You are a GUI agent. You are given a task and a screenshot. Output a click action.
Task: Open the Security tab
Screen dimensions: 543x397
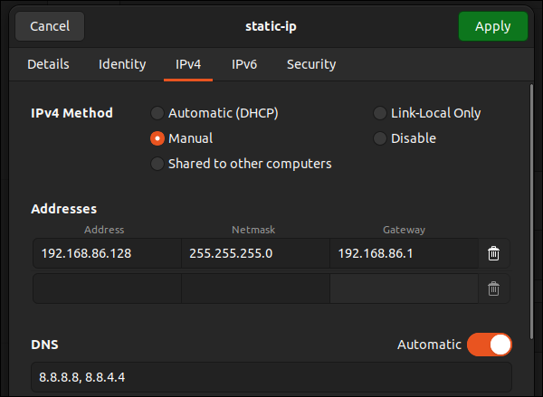coord(311,64)
